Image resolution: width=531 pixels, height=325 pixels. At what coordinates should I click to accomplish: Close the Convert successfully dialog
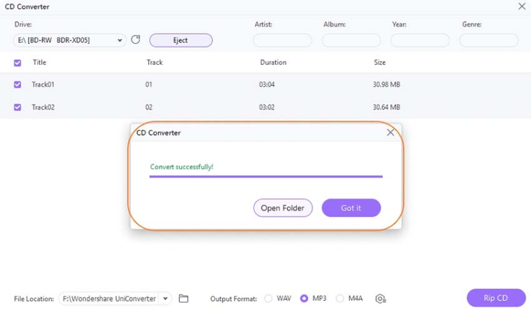[390, 133]
